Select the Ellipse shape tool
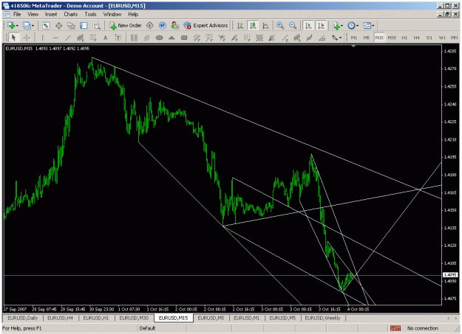 pos(159,38)
